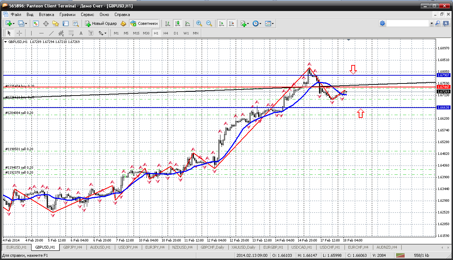453x260 pixels.
Task: Open the Графики menu
Action: click(x=67, y=15)
